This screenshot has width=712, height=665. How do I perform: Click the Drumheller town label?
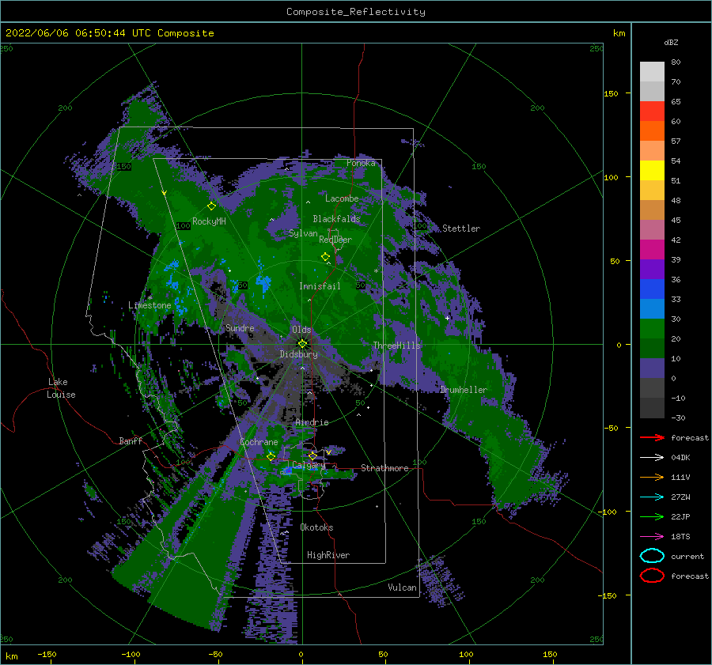464,390
